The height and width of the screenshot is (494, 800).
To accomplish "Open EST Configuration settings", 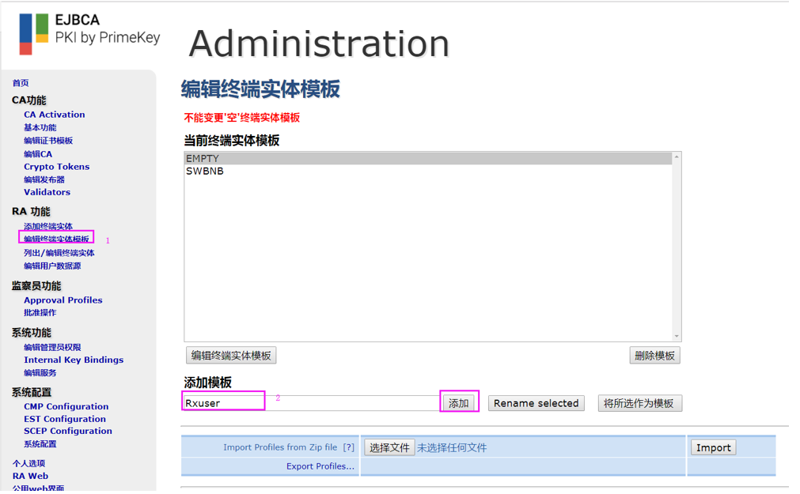I will (64, 418).
